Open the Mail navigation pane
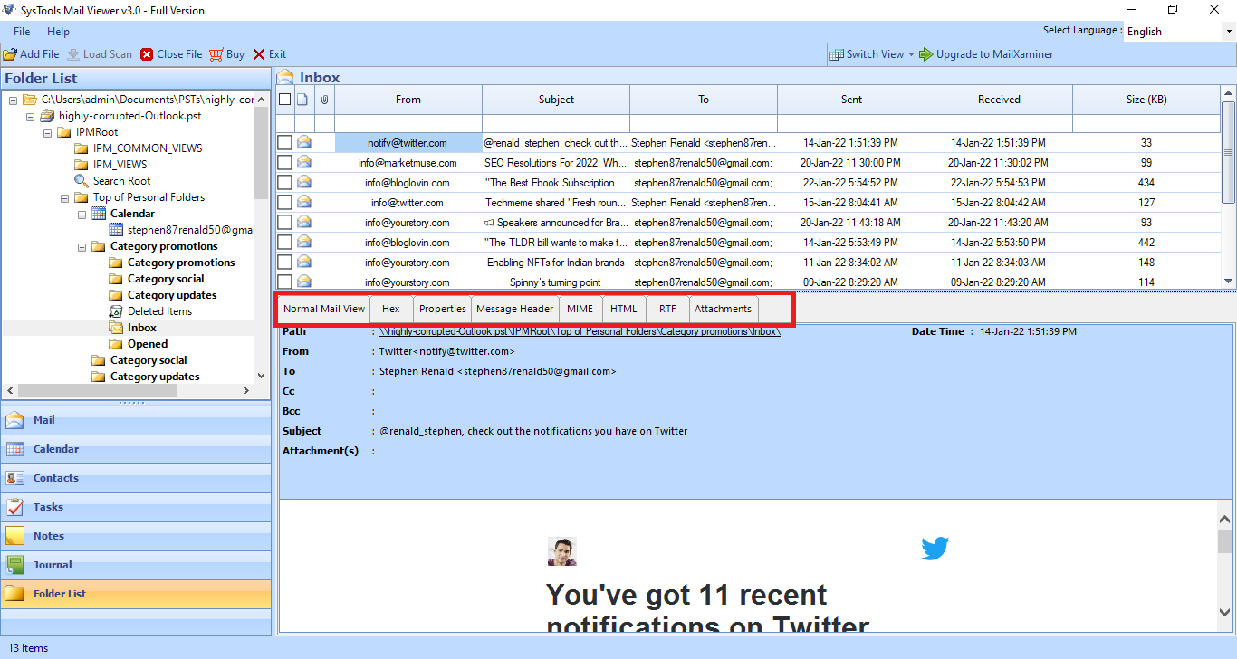 pyautogui.click(x=136, y=420)
